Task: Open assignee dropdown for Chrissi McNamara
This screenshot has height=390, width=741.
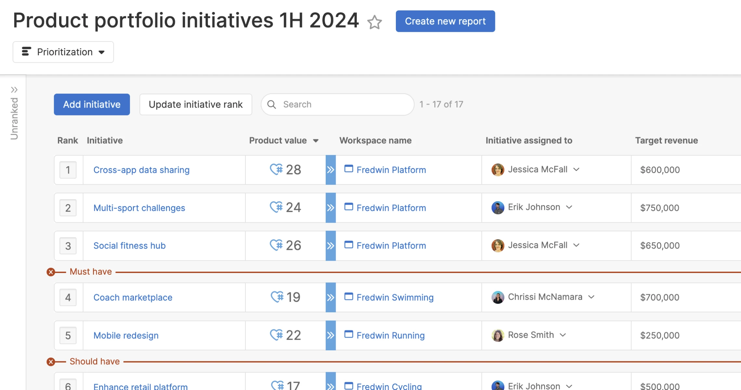Action: tap(591, 297)
